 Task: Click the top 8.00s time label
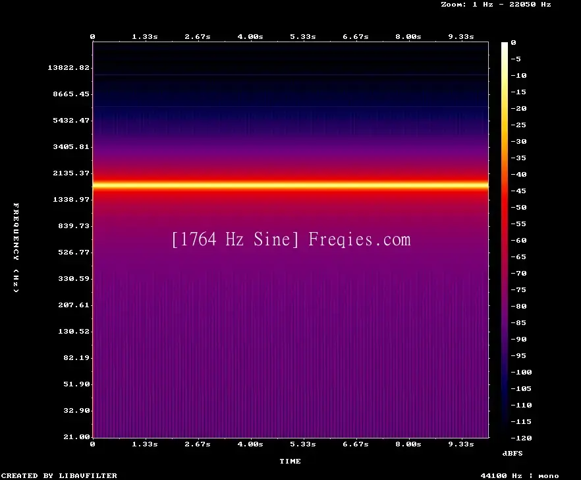click(x=408, y=37)
